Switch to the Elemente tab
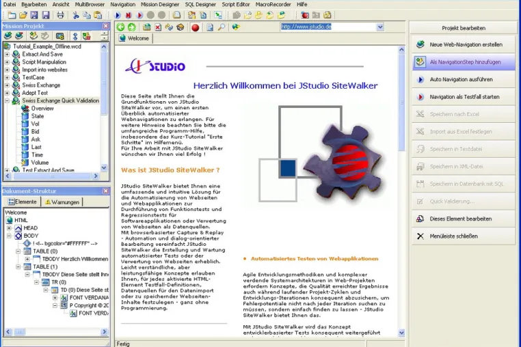 click(23, 202)
